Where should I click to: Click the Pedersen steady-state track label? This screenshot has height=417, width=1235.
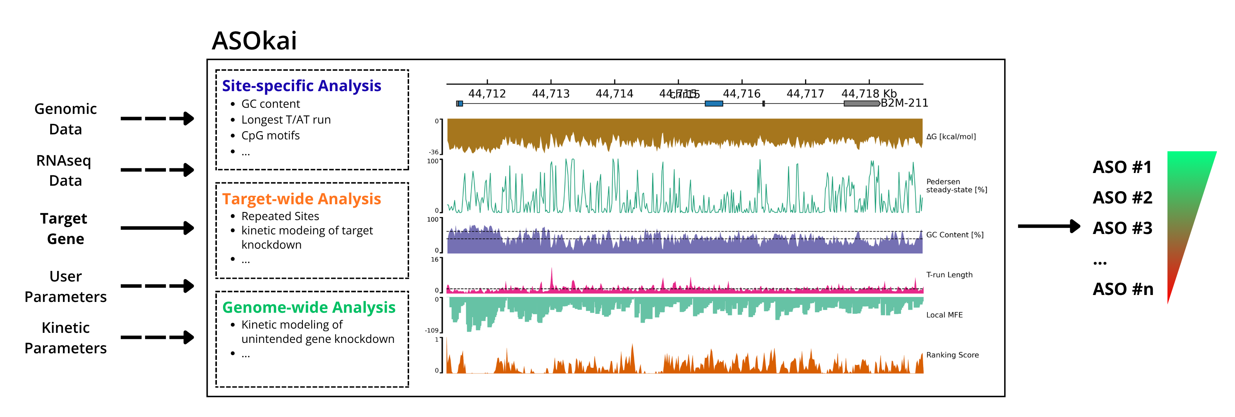point(956,186)
